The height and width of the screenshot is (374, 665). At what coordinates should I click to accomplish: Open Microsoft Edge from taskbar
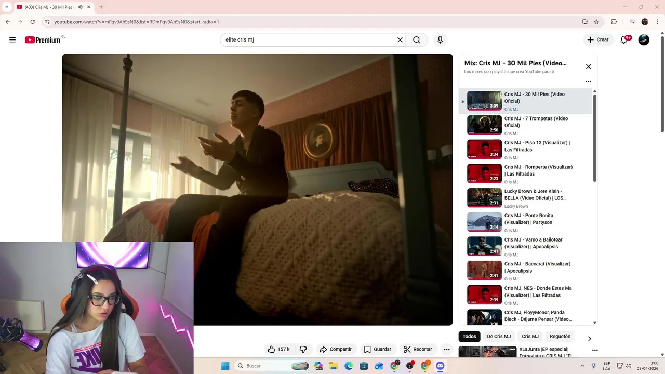349,366
